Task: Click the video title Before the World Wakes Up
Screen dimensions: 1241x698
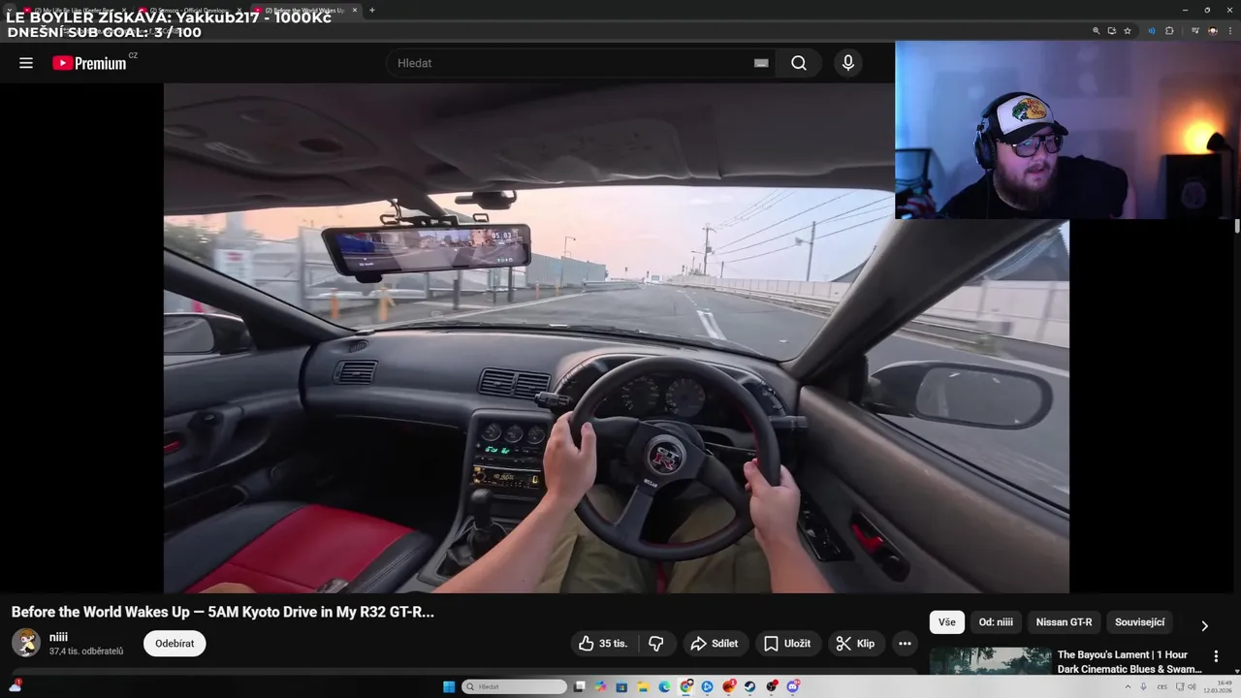Action: tap(223, 612)
